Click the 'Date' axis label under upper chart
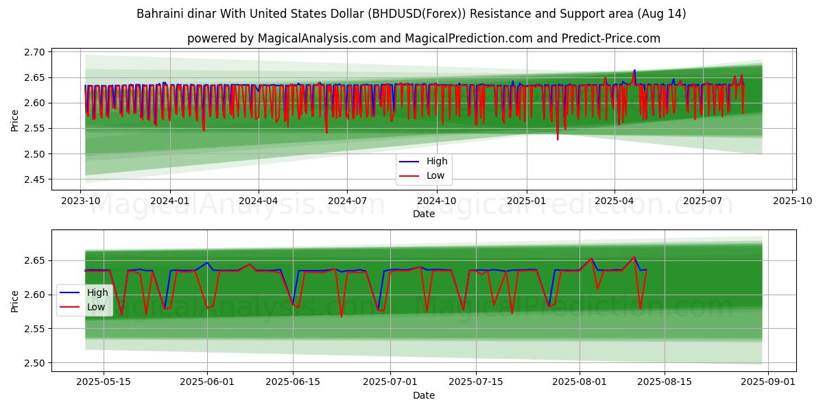Screen dimensions: 823x411 pos(423,214)
